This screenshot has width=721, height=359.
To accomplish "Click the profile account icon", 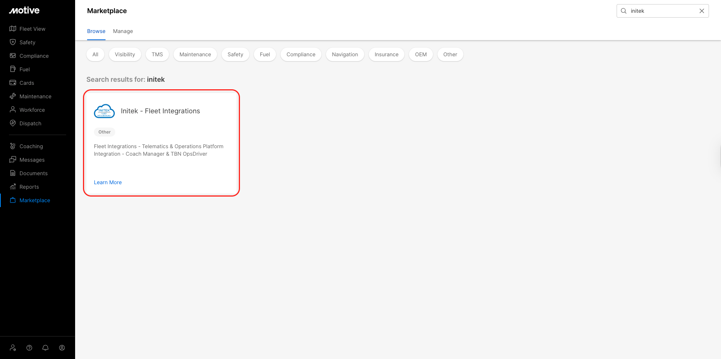I will [62, 348].
